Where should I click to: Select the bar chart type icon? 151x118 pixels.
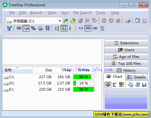115,85
